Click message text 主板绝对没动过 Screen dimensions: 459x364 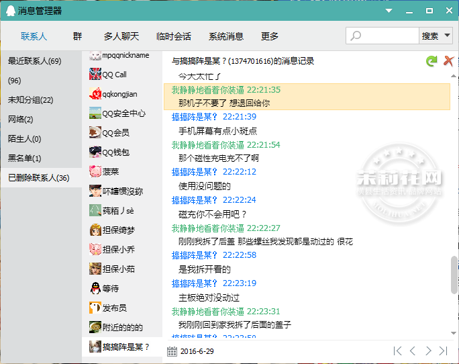pos(209,298)
